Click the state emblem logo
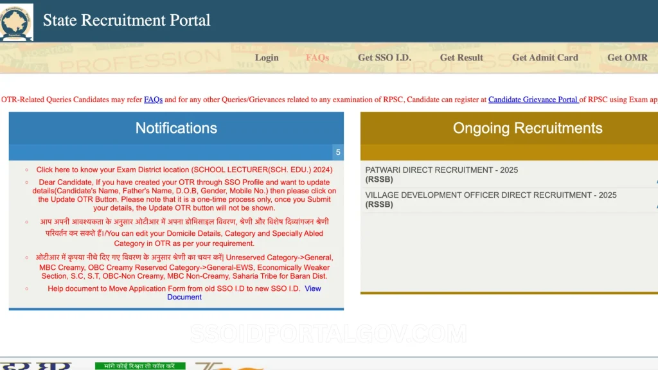 [x=16, y=21]
